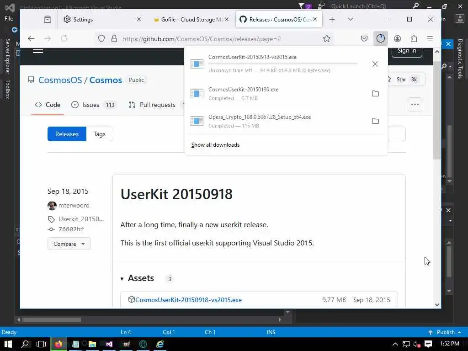Open the Code repository tab

(48, 105)
